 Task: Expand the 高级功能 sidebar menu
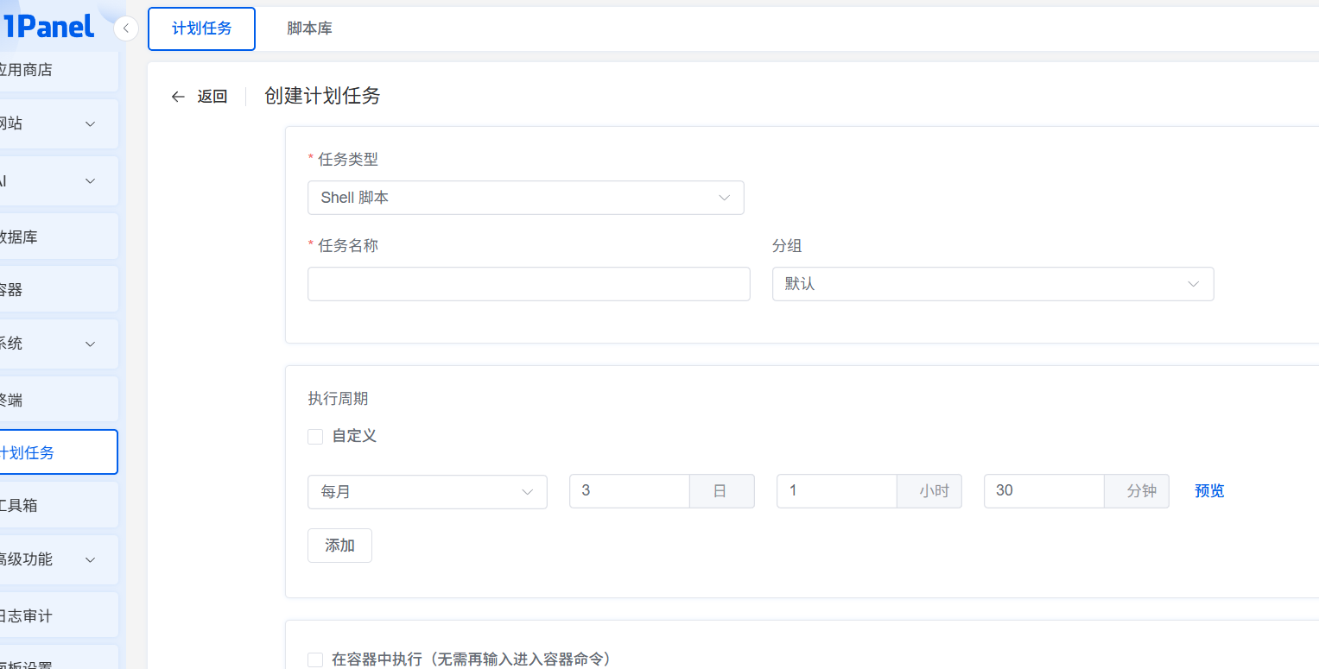point(52,559)
